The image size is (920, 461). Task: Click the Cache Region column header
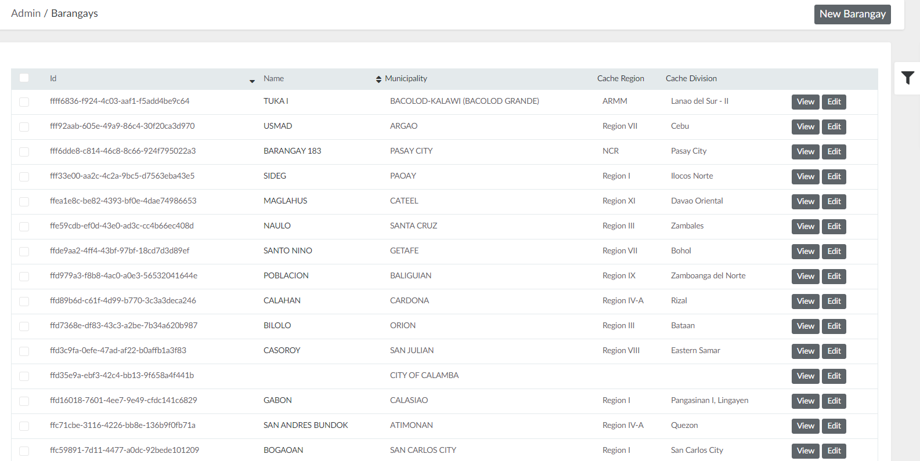coord(620,78)
